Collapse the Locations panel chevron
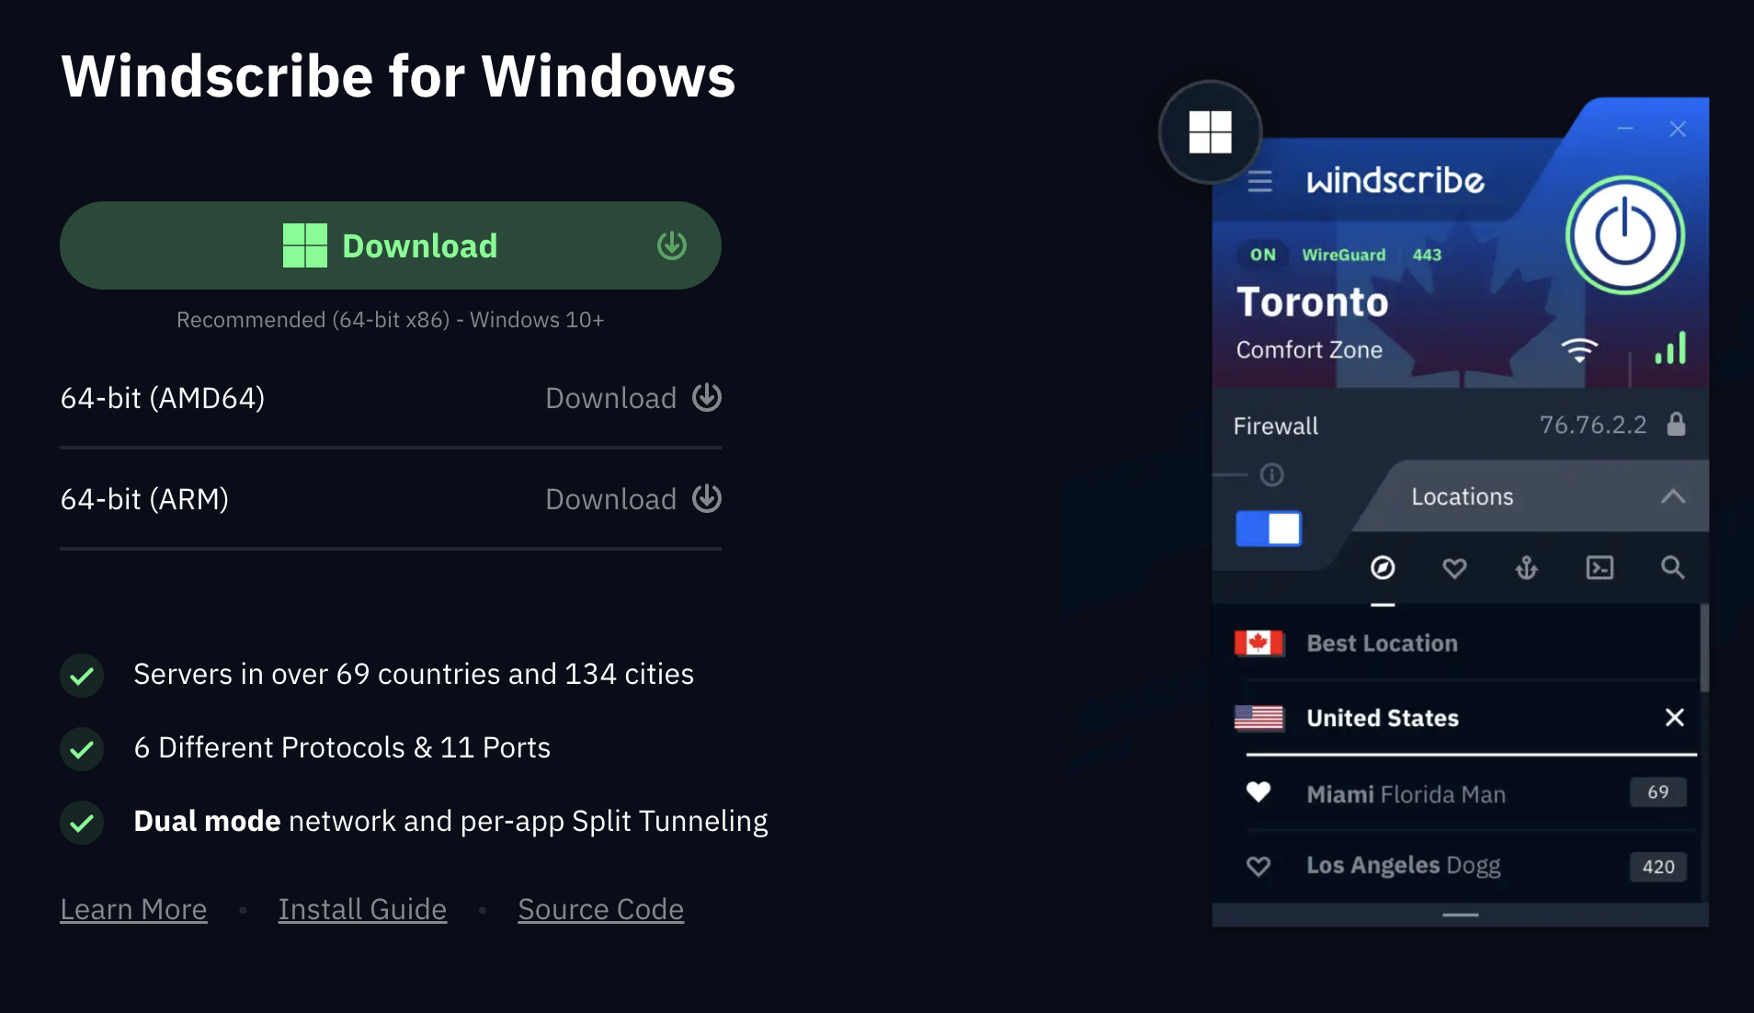1754x1013 pixels. click(x=1672, y=496)
